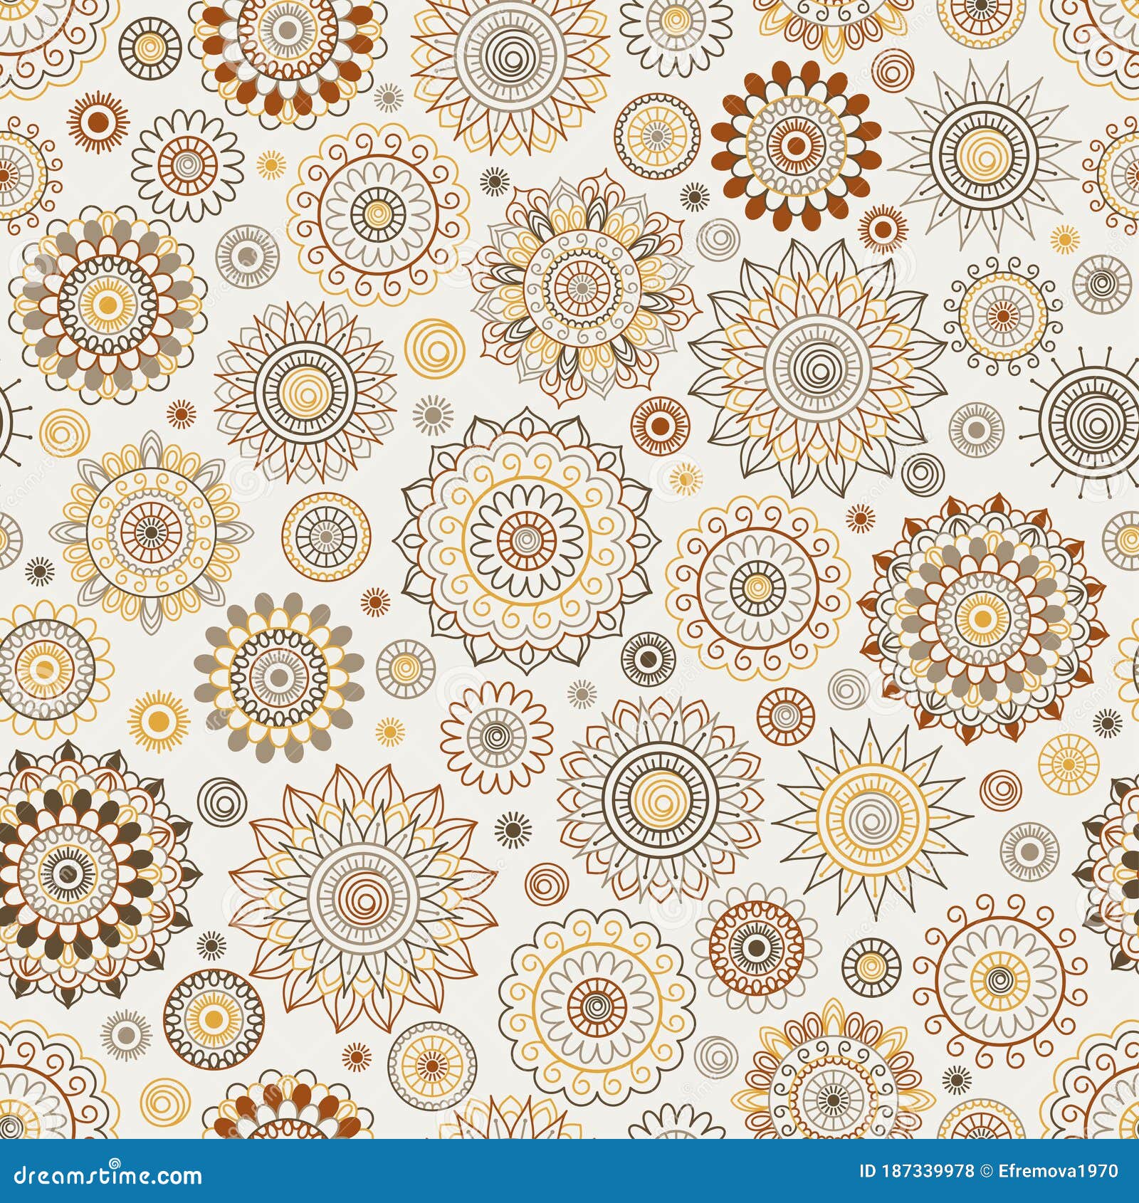Click the small yellow sun circle on the left

coord(157,719)
